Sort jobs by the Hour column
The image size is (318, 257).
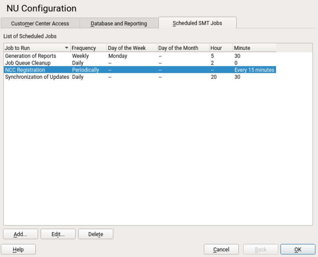[x=216, y=48]
